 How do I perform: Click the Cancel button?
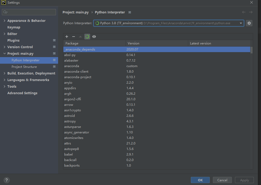point(222,180)
